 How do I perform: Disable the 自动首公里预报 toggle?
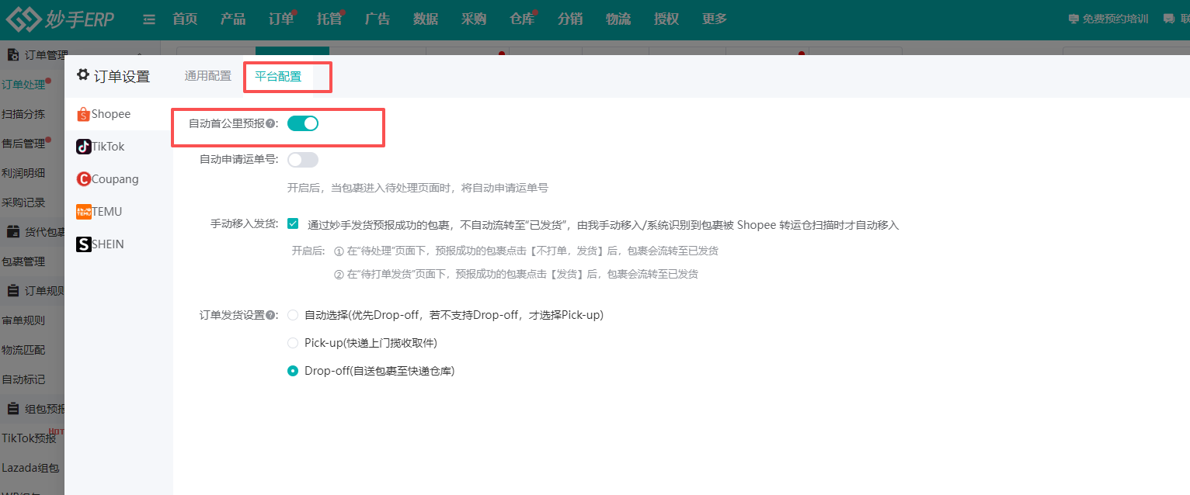[x=303, y=123]
